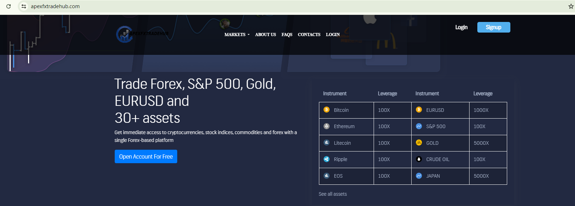Click JAPAN 5000X leverage value

(x=481, y=176)
